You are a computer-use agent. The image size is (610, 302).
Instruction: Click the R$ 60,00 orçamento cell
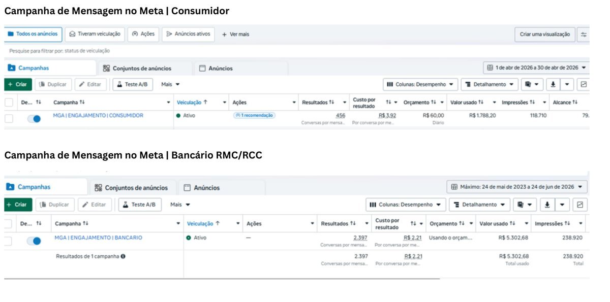[x=433, y=116]
